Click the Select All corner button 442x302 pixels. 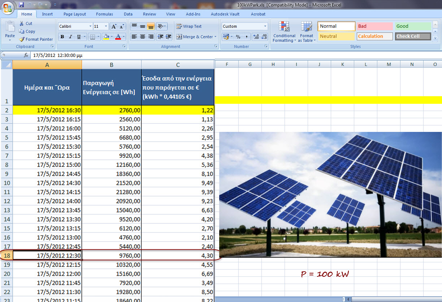(6, 65)
